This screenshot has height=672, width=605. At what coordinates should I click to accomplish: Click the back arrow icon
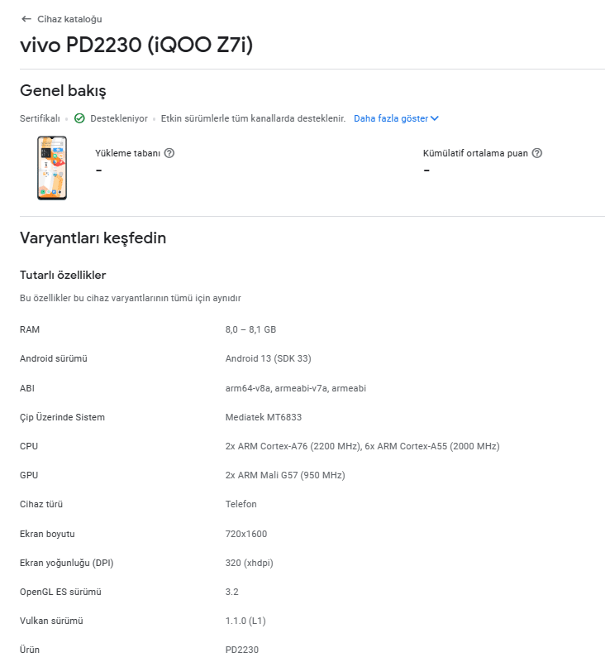point(26,19)
